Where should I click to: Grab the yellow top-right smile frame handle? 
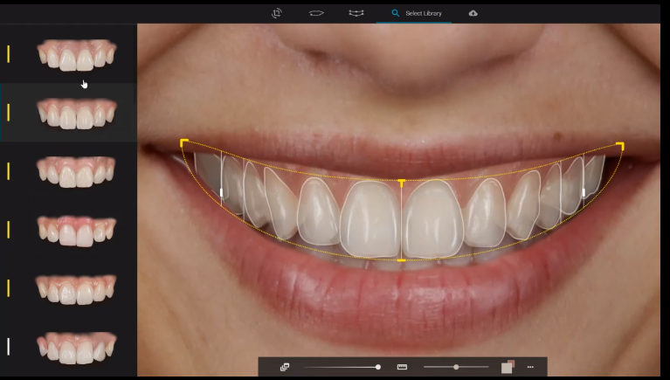pyautogui.click(x=620, y=146)
